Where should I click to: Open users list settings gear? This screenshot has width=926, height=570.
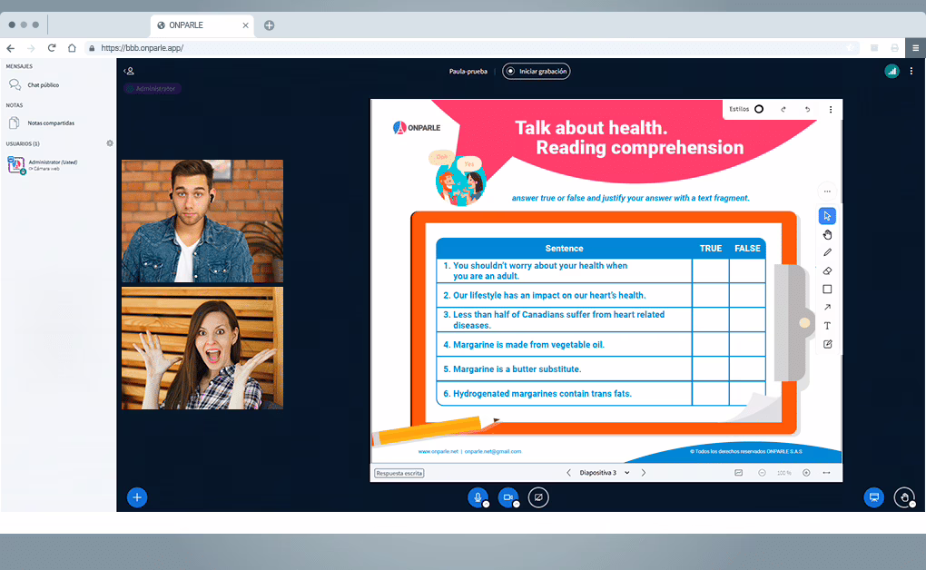pos(110,143)
